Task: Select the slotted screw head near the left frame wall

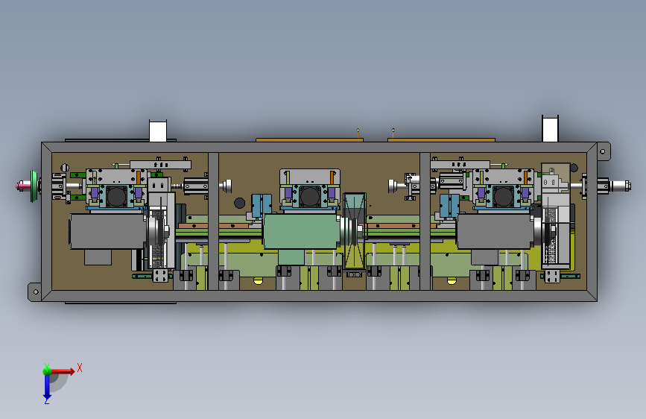Action: point(65,168)
